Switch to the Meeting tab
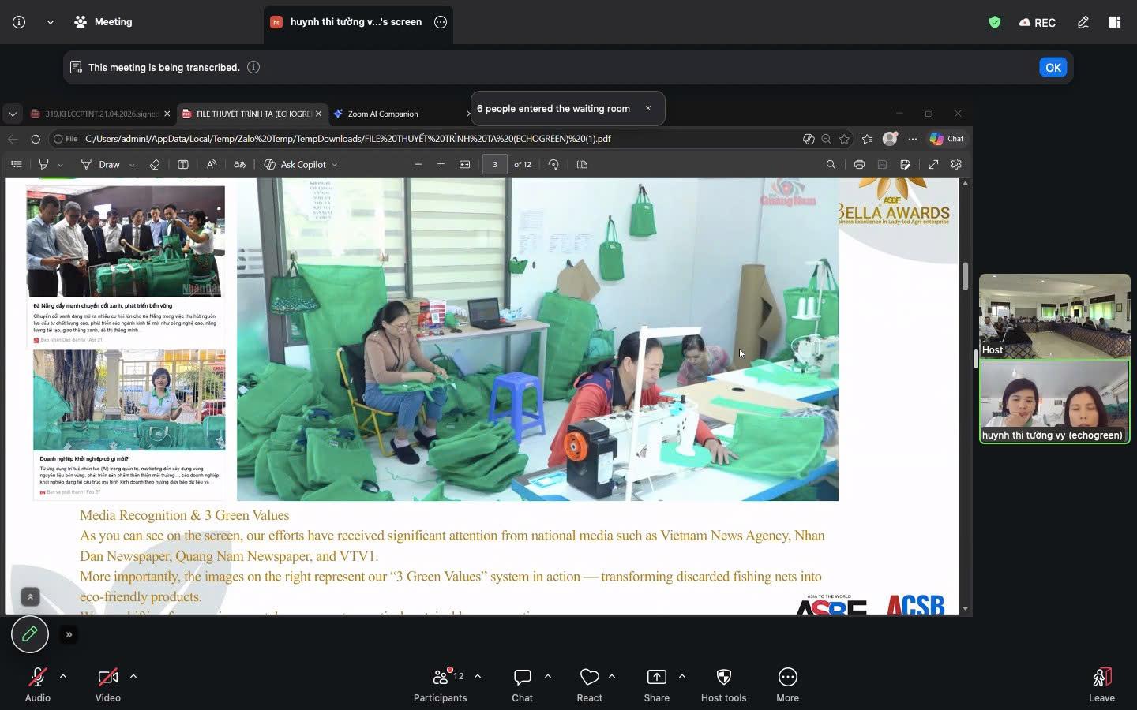The width and height of the screenshot is (1137, 710). point(103,22)
